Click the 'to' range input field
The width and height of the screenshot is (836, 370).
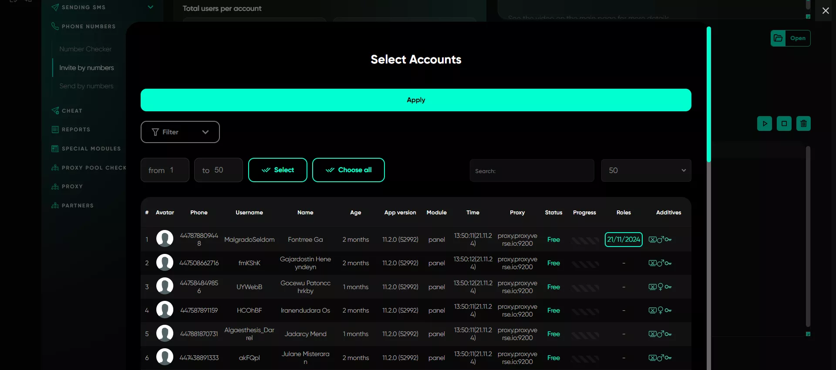pos(218,170)
